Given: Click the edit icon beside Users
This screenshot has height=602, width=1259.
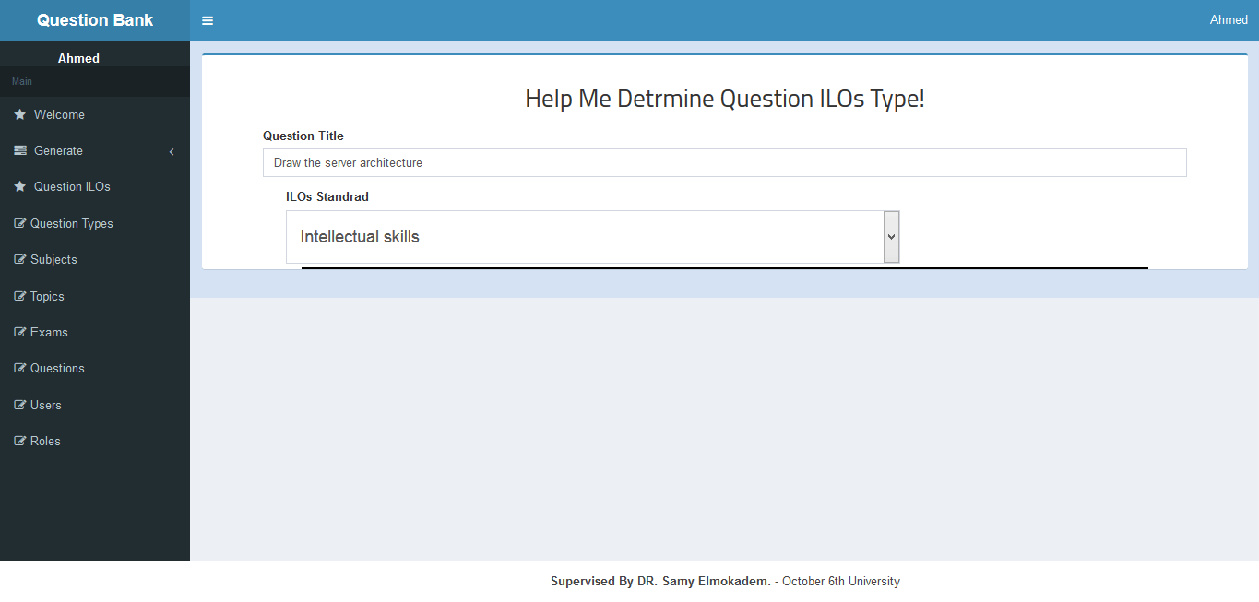Looking at the screenshot, I should [20, 405].
